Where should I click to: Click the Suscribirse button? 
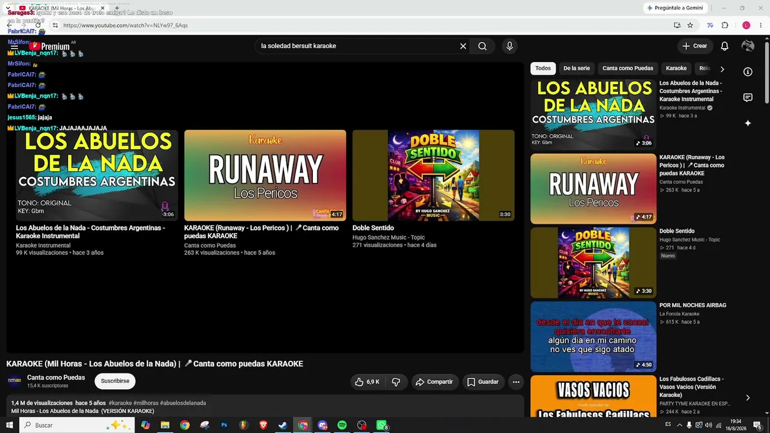click(115, 381)
